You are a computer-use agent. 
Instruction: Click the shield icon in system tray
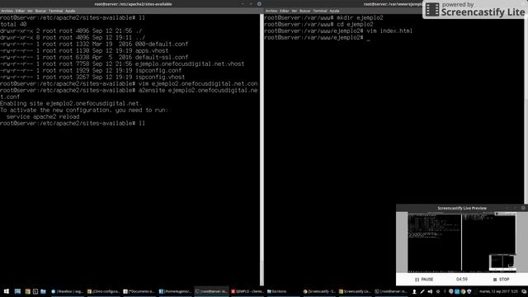click(469, 291)
